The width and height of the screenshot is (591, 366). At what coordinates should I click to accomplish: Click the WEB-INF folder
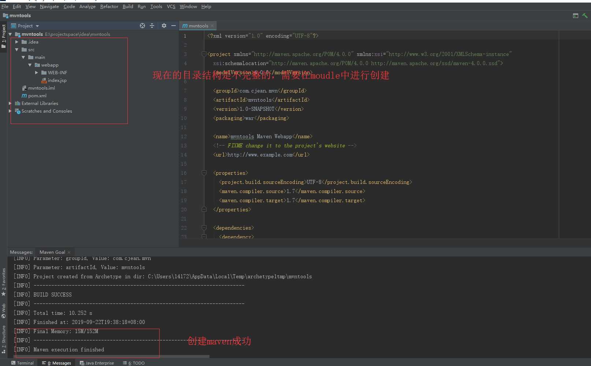coord(57,73)
